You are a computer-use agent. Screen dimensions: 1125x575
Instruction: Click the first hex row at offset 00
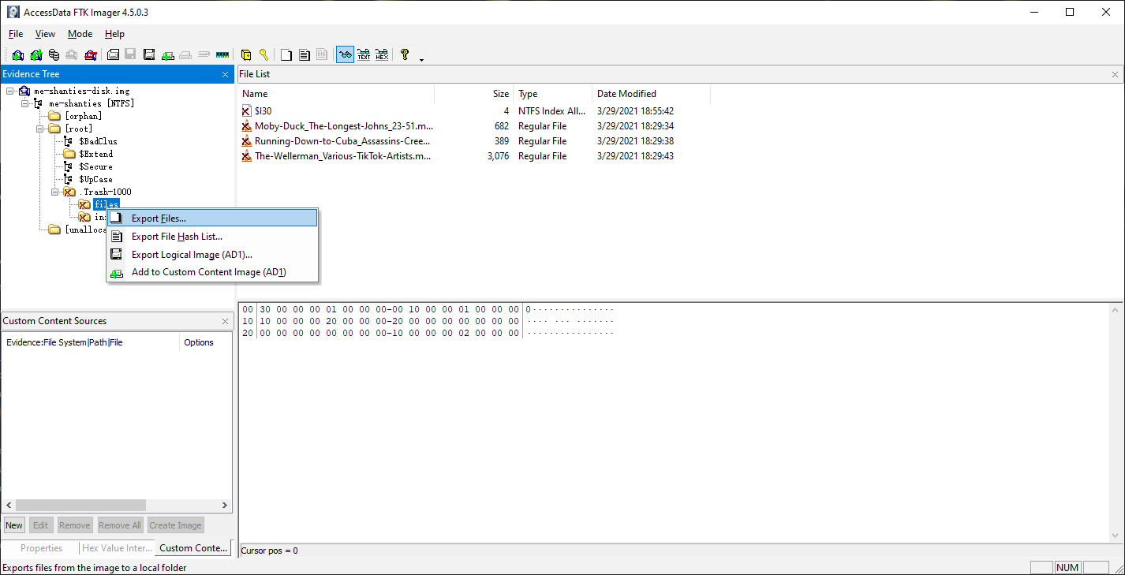click(428, 309)
